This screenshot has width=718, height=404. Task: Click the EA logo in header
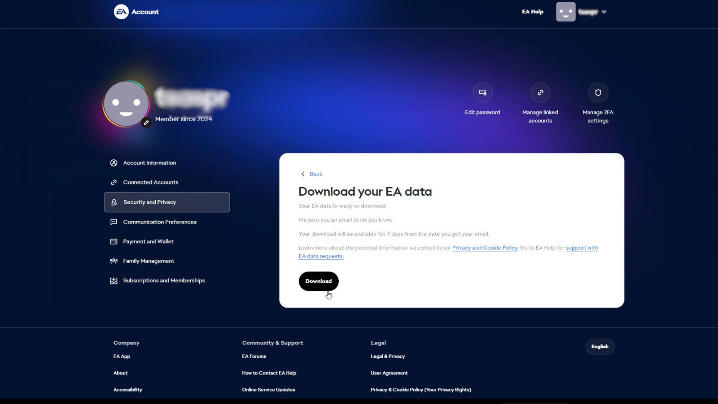(x=121, y=12)
